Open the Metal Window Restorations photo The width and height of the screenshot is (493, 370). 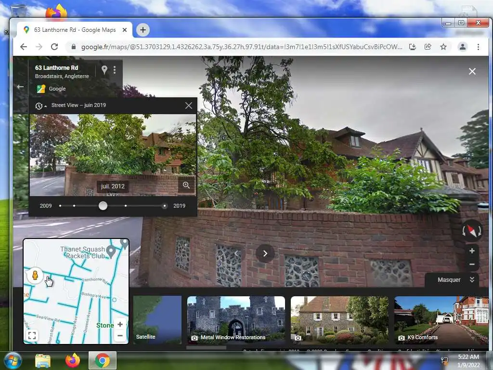pyautogui.click(x=236, y=320)
